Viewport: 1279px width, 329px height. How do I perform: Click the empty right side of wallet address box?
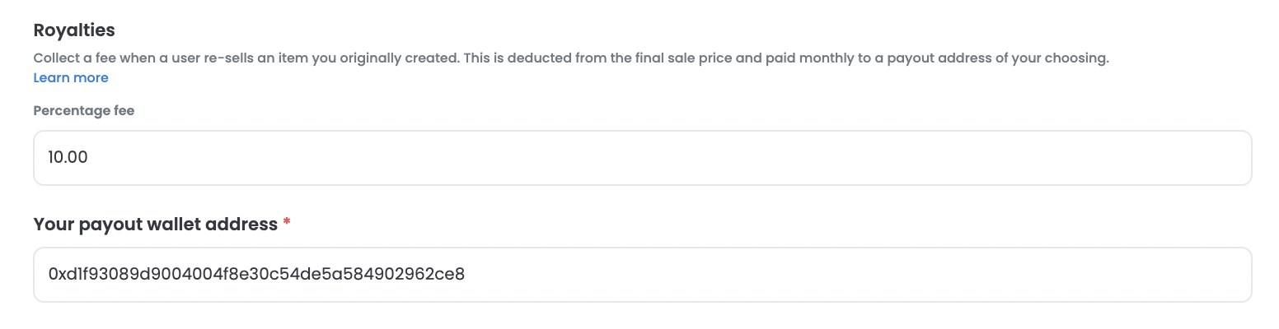click(x=1071, y=275)
